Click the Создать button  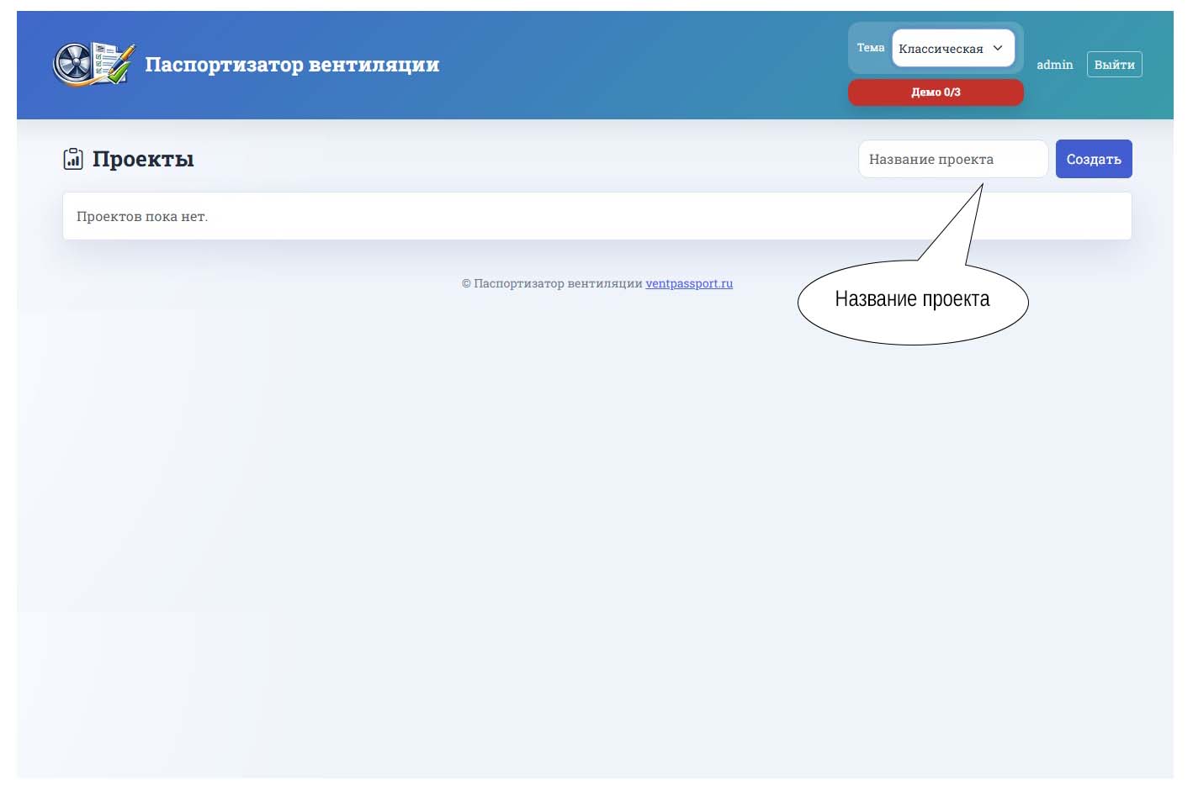click(1094, 159)
